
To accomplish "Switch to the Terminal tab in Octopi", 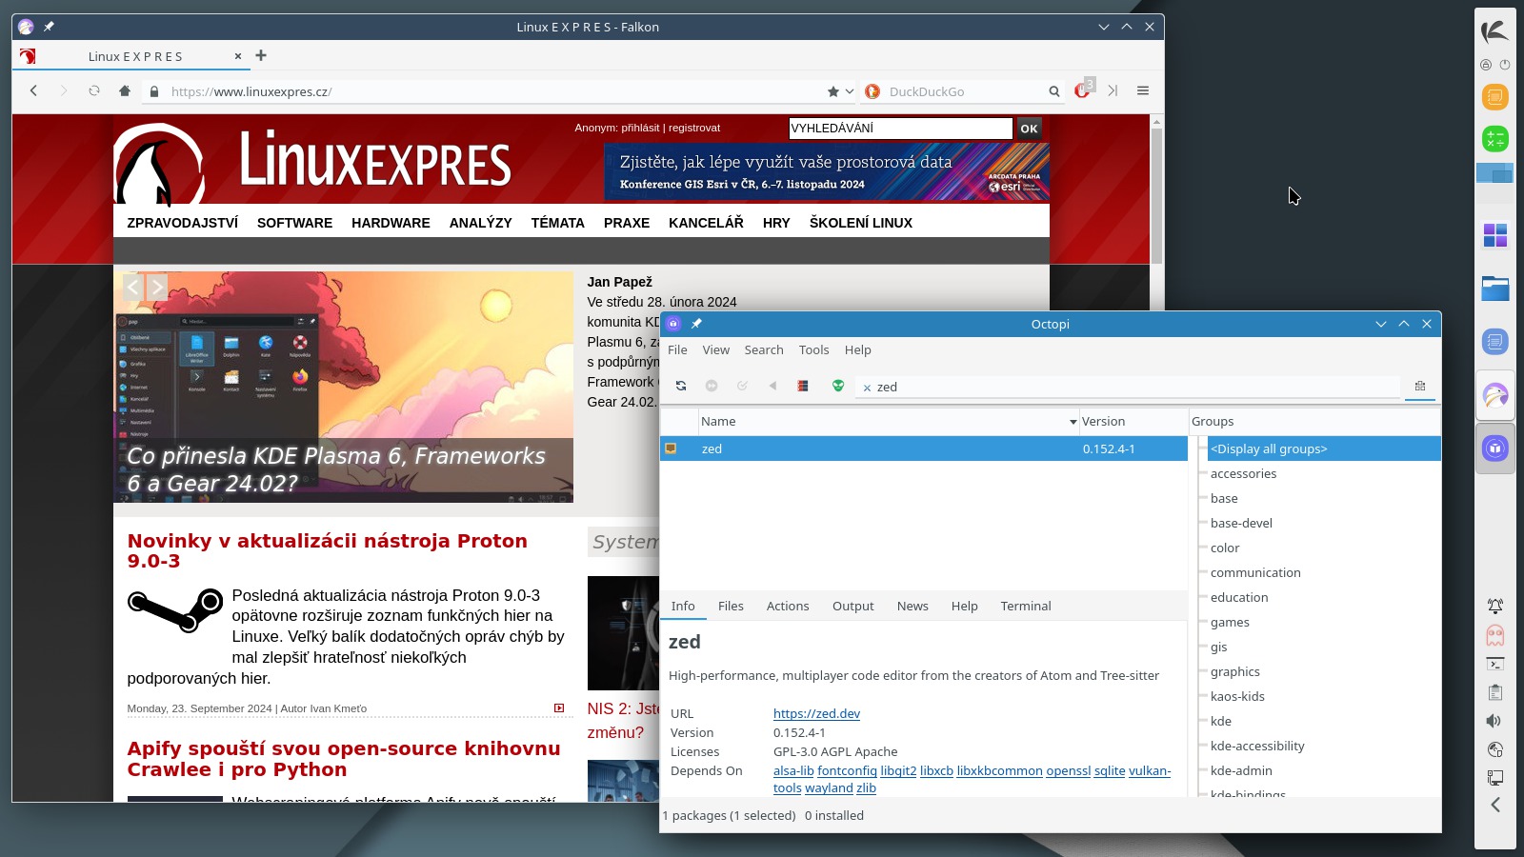I will pos(1026,606).
